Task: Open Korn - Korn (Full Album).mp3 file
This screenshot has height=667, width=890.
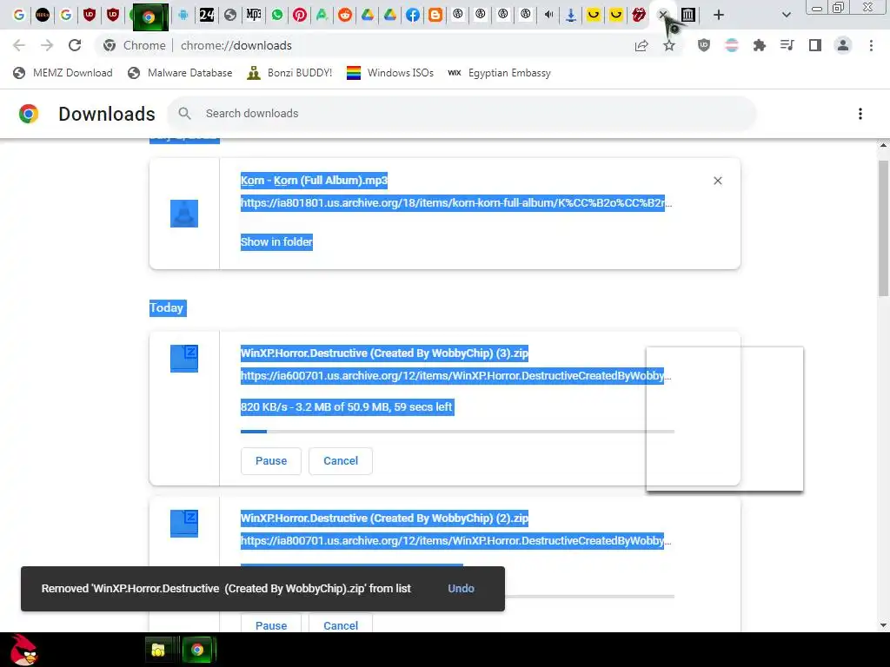Action: [x=314, y=181]
